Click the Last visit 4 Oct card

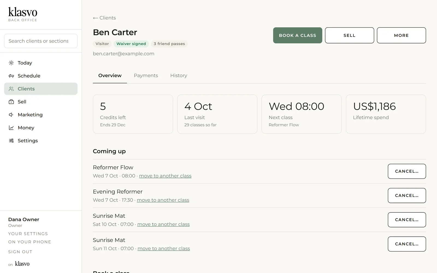pos(217,114)
